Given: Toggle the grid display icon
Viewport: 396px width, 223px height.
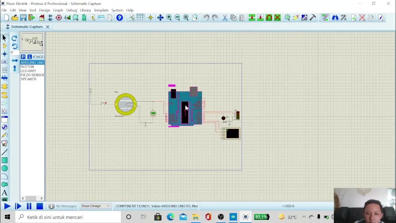Looking at the screenshot, I should coord(140,18).
